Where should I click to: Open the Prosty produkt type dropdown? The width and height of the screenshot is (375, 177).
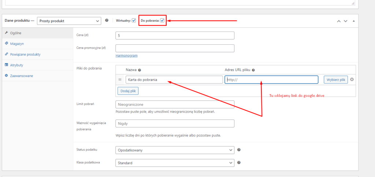coord(69,21)
